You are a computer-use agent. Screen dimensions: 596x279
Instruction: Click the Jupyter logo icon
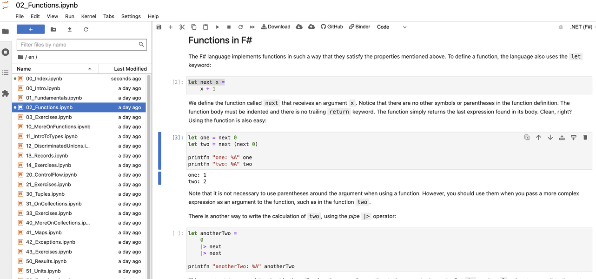click(6, 5)
